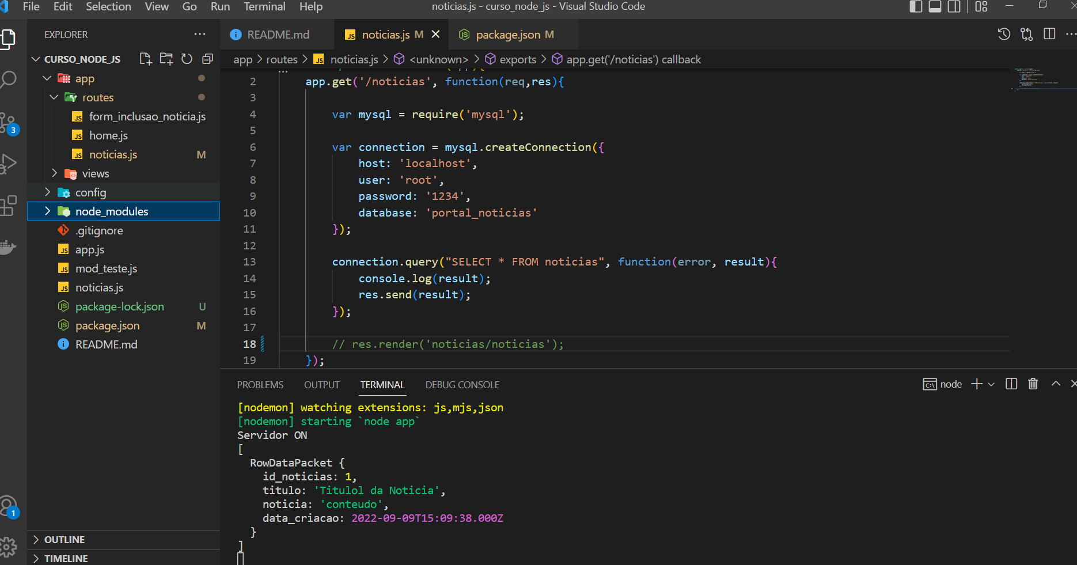
Task: Switch to the PROBLEMS panel tab
Action: click(260, 385)
